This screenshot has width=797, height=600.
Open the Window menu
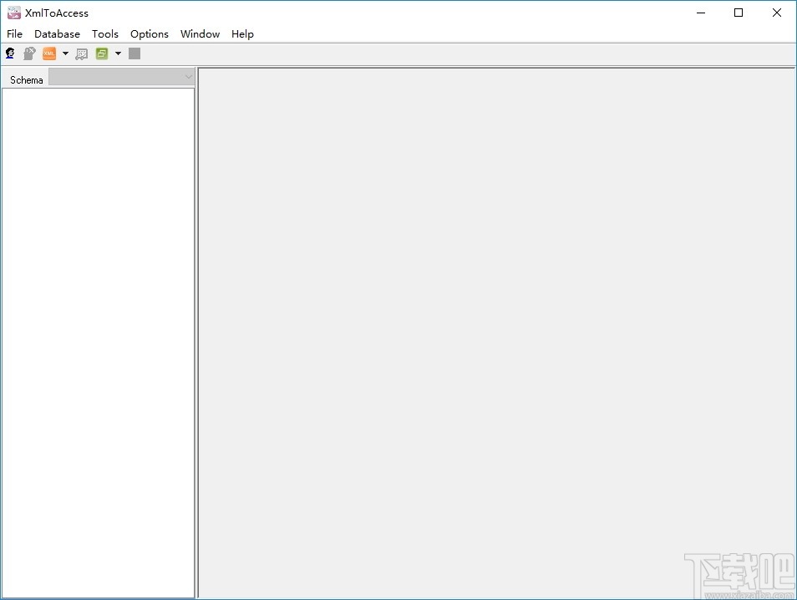[x=200, y=33]
